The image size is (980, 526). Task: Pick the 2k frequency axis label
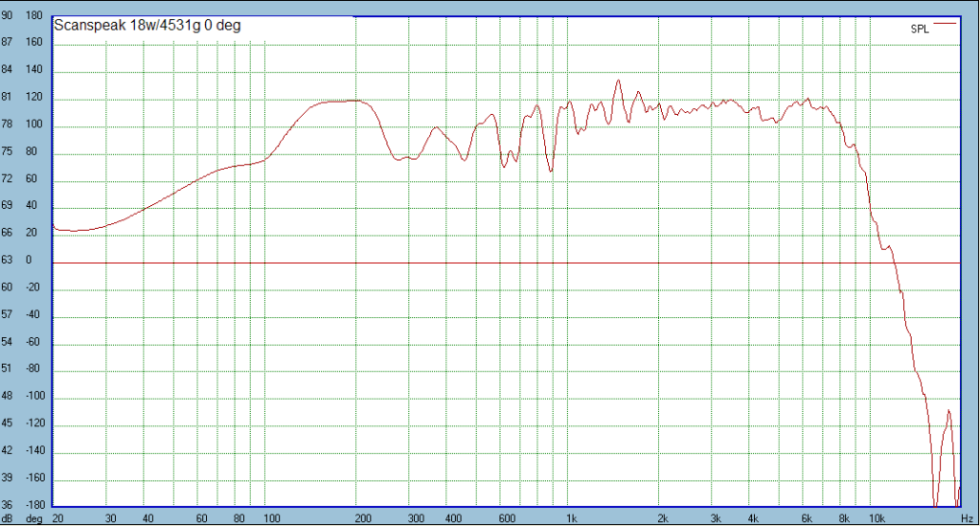[x=663, y=518]
